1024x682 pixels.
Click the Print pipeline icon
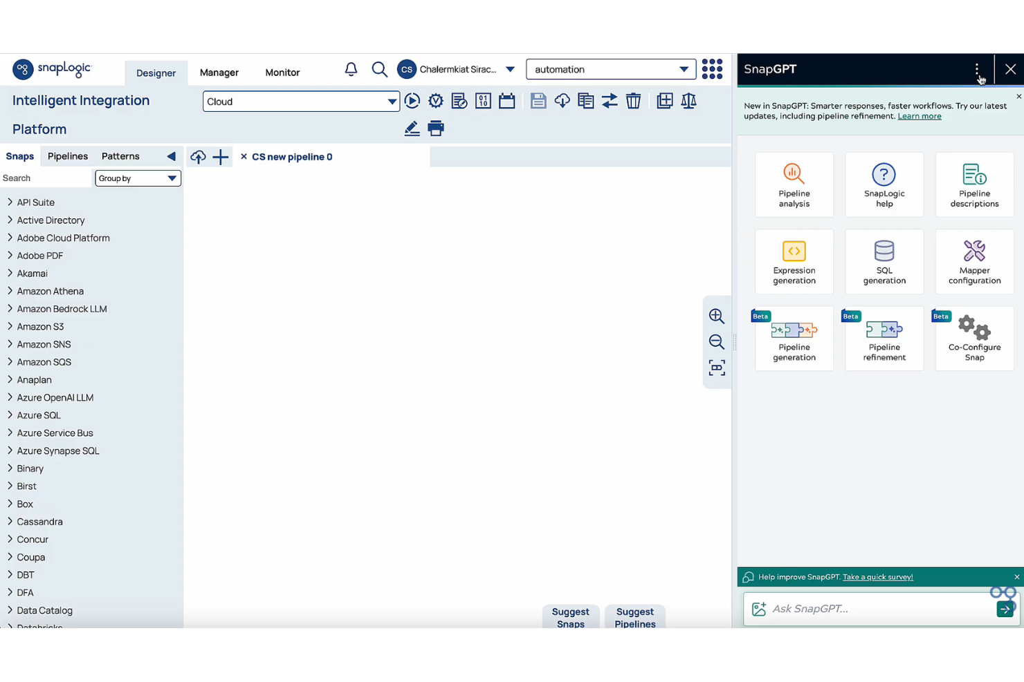click(x=436, y=129)
